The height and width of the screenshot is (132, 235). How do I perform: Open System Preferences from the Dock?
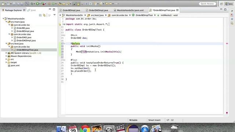click(x=109, y=129)
